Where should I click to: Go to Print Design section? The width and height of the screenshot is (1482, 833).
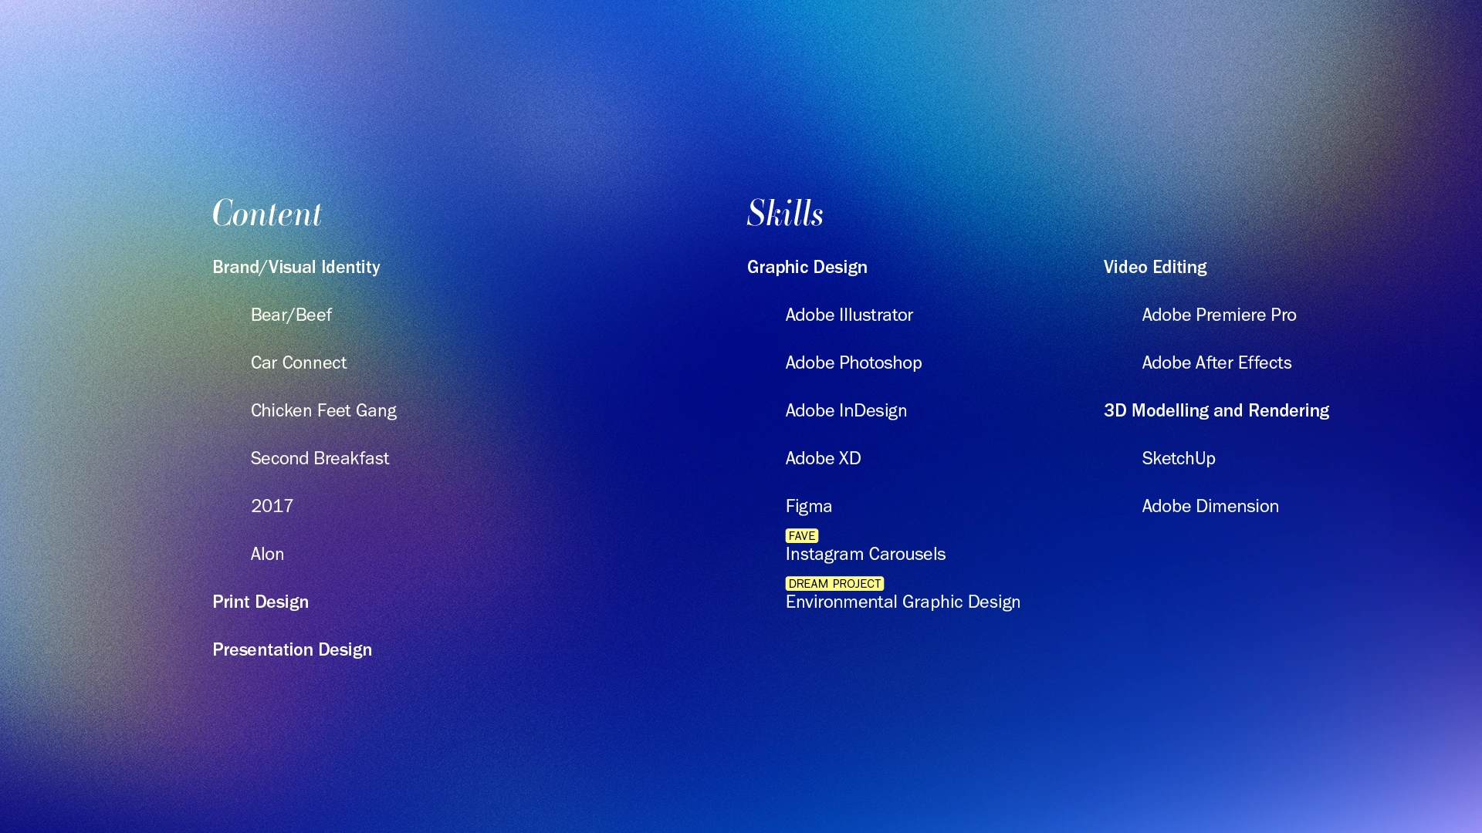(260, 602)
